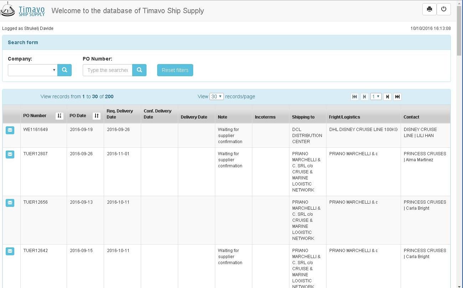Search by PO Number magnifier button
The height and width of the screenshot is (288, 463).
point(139,70)
